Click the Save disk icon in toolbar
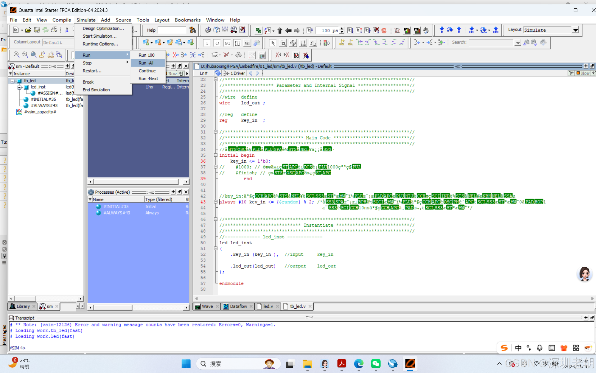 coord(37,30)
